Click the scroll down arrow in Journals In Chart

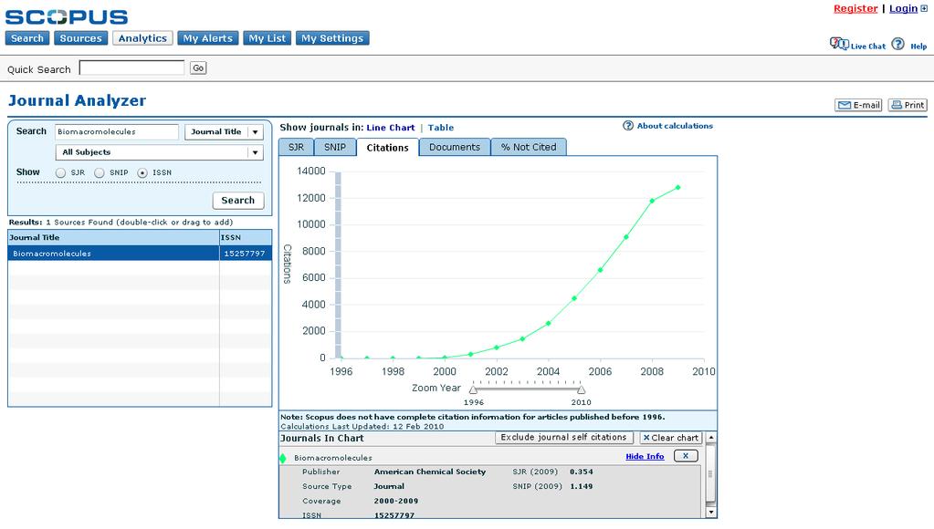click(710, 512)
